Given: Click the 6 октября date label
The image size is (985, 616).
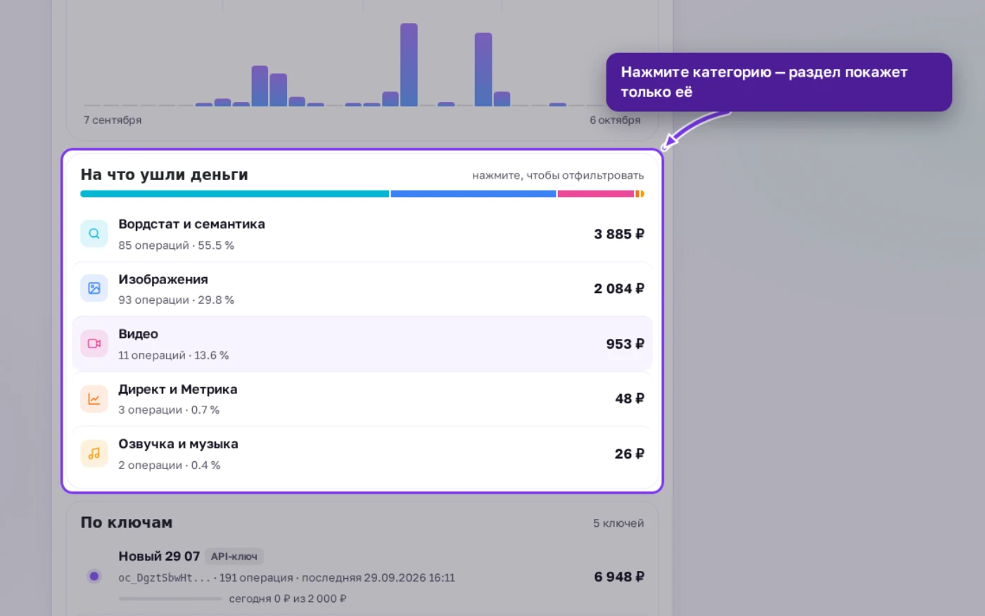Looking at the screenshot, I should point(615,120).
